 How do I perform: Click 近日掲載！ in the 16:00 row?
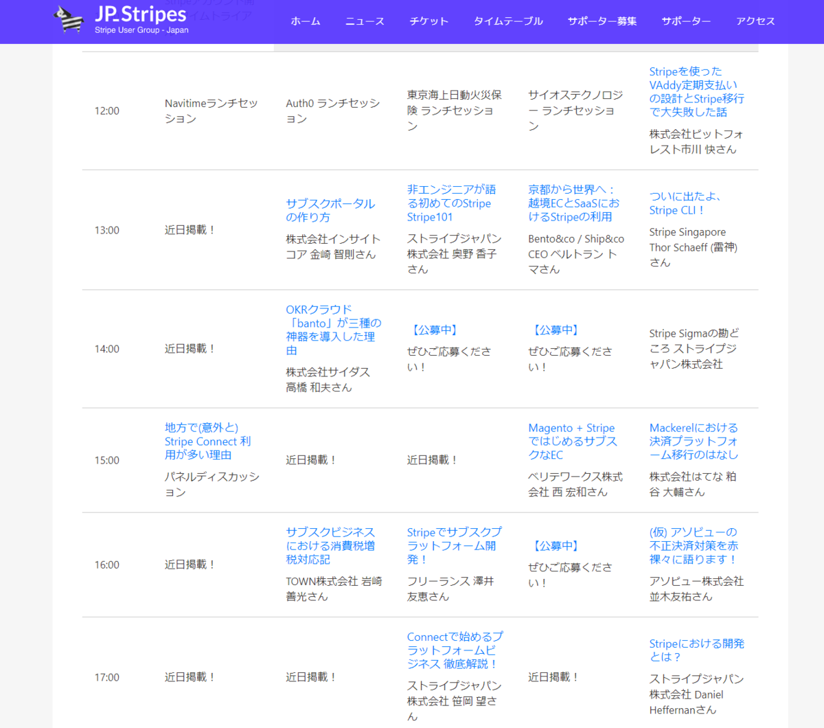190,565
